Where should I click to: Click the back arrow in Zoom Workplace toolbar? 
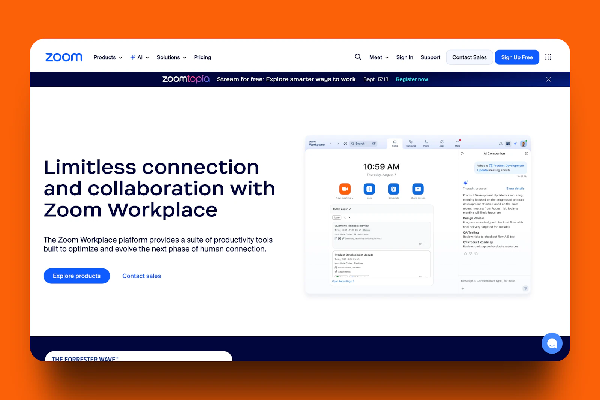click(331, 144)
